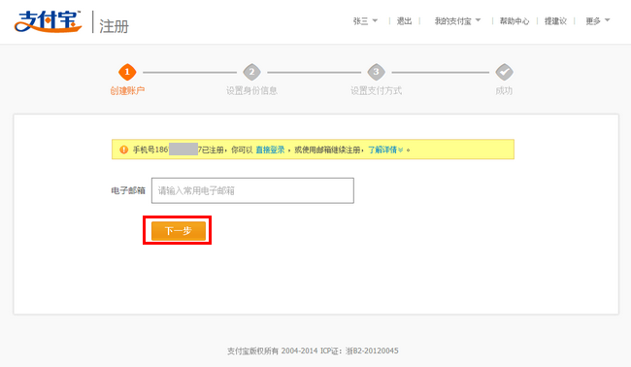Expand details via 了解详情 link
The height and width of the screenshot is (367, 631).
[x=385, y=150]
